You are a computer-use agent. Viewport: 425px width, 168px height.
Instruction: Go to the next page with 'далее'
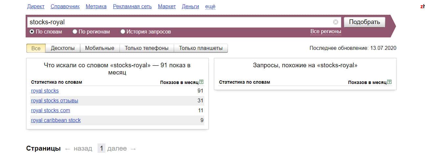tap(117, 149)
